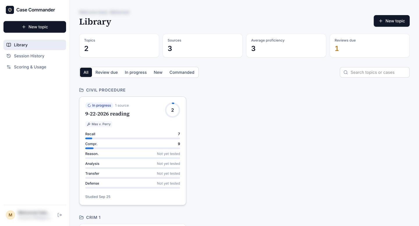Click the top-right New topic button
Viewport: 419px width, 226px height.
(x=392, y=21)
